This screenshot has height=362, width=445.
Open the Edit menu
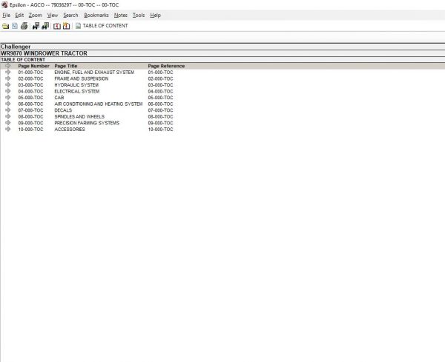(x=19, y=16)
